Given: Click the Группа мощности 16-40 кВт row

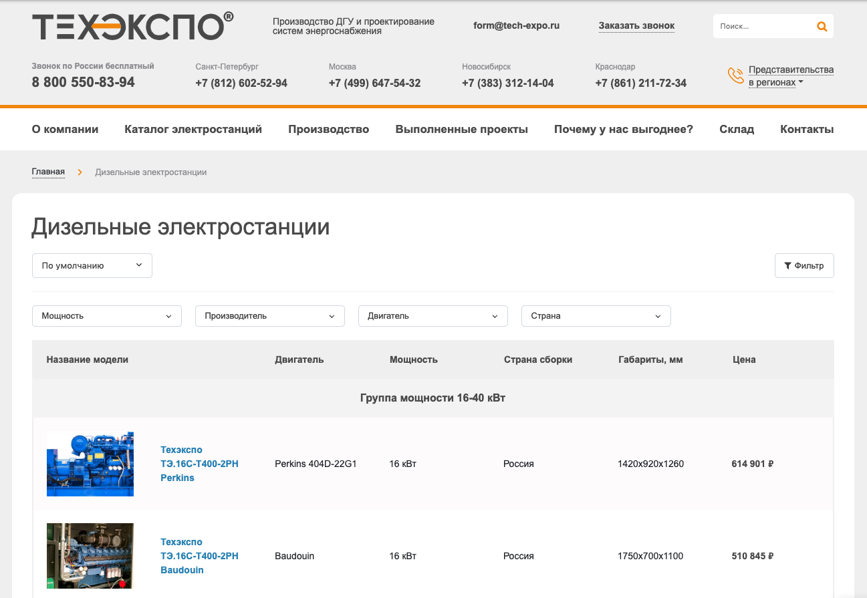Looking at the screenshot, I should 433,398.
